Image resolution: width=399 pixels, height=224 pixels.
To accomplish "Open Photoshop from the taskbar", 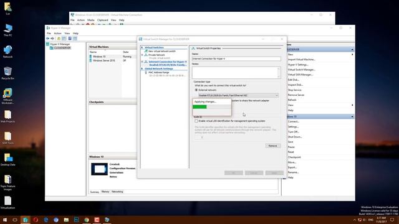I will [76, 220].
